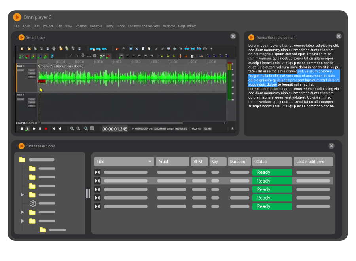356x261 pixels.
Task: Open the Locators and markers menu
Action: point(144,26)
